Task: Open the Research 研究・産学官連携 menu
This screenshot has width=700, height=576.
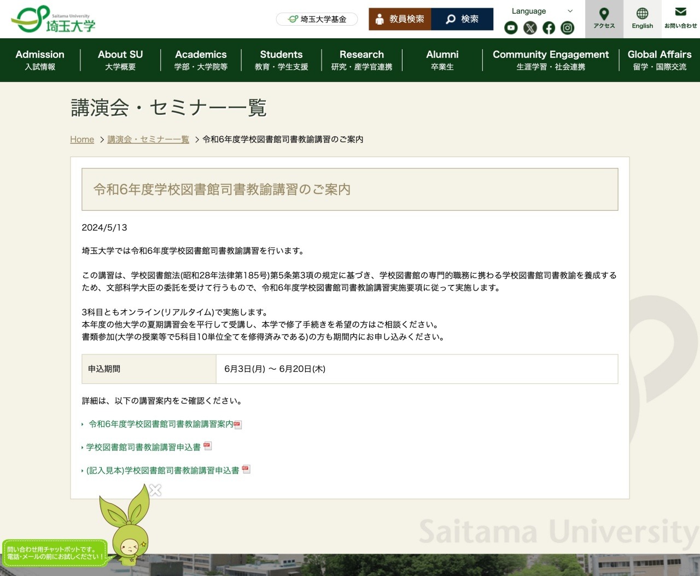Action: (361, 60)
